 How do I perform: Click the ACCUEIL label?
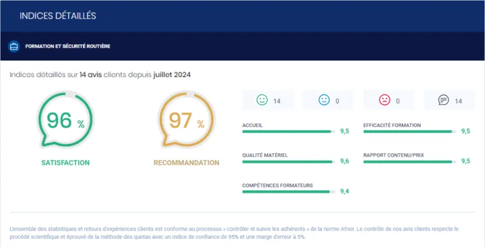(x=253, y=125)
